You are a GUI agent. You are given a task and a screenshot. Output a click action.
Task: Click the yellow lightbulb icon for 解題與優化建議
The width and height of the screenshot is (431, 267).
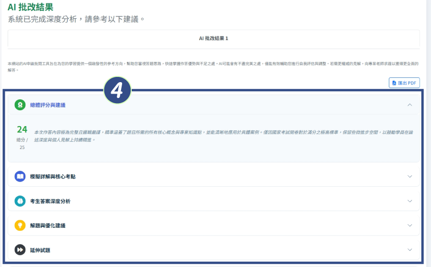coord(20,225)
